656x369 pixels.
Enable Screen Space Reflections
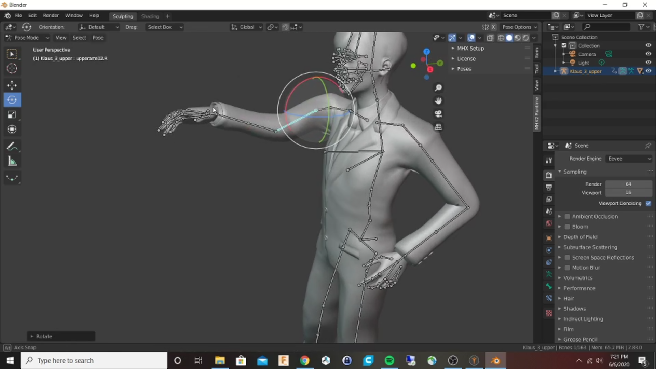click(567, 258)
